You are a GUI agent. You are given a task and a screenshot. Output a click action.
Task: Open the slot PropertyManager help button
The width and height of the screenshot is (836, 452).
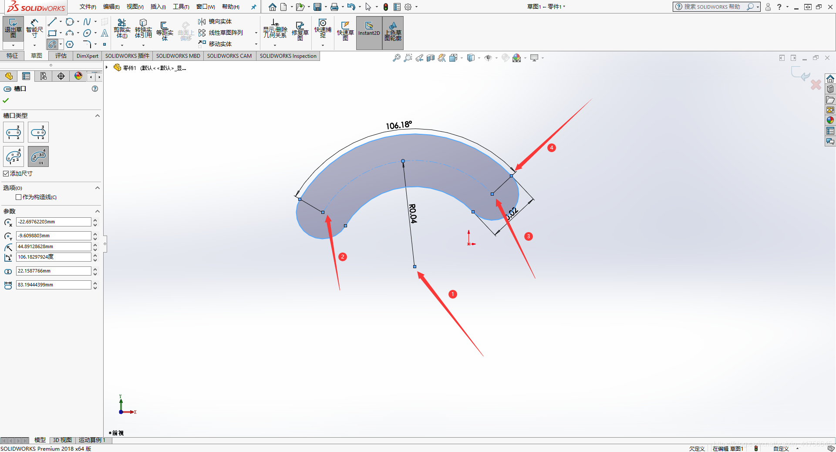[95, 89]
